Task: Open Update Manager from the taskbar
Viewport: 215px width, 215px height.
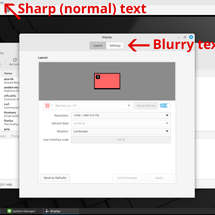Action: pos(21,211)
